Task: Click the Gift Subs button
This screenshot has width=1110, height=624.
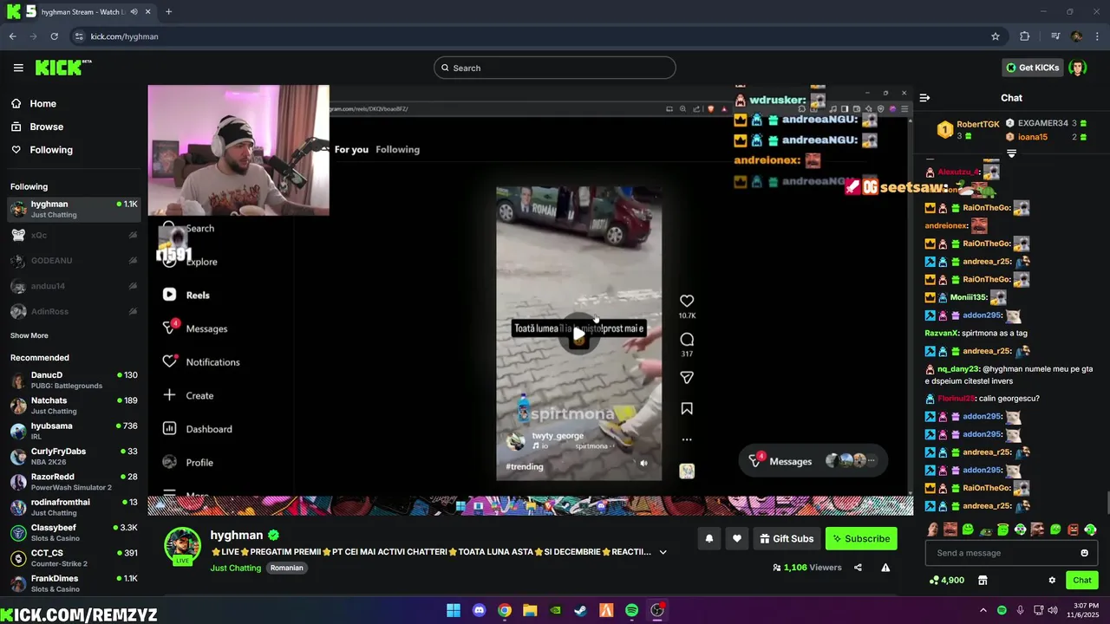Action: pos(787,538)
